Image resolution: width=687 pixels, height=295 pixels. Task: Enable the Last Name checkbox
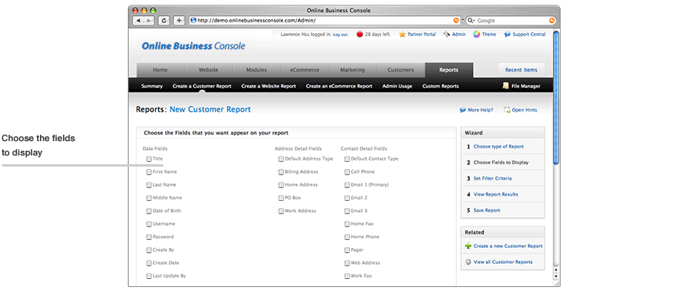click(x=149, y=185)
